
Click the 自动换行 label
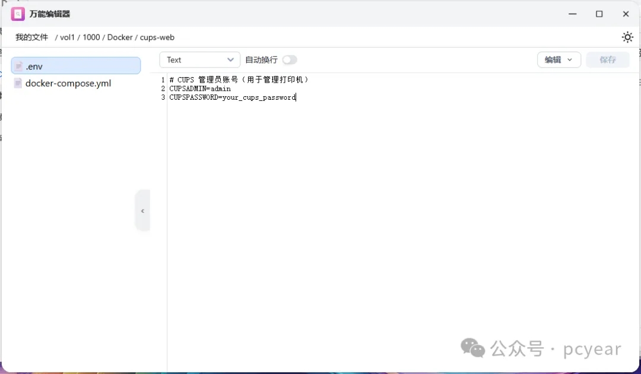[x=261, y=60]
